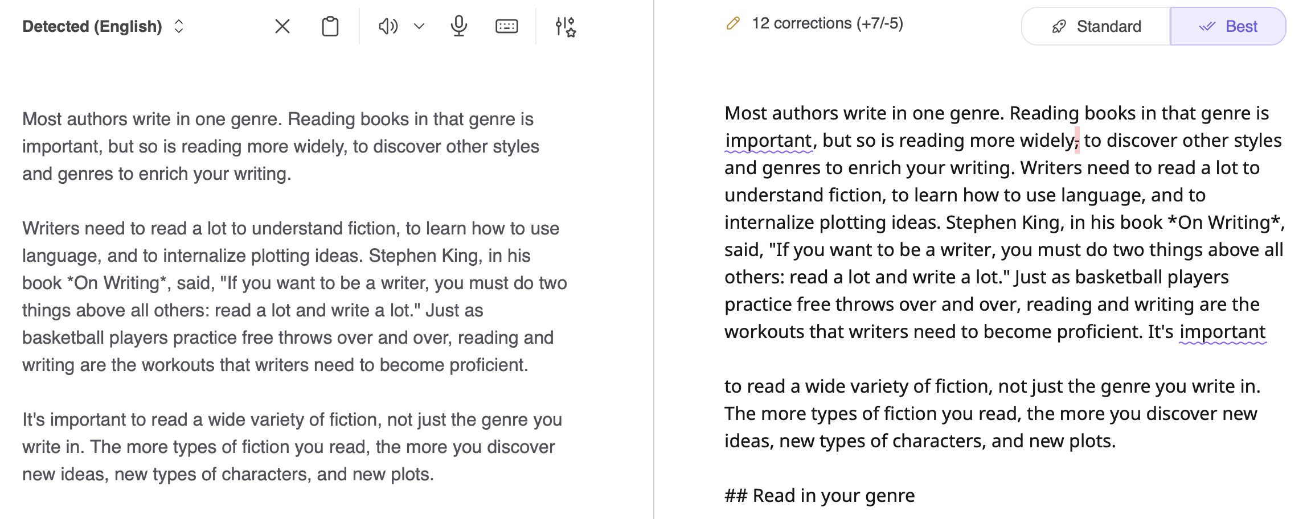Viewport: 1311px width, 519px height.
Task: Play text aloud with speaker icon
Action: click(x=388, y=26)
